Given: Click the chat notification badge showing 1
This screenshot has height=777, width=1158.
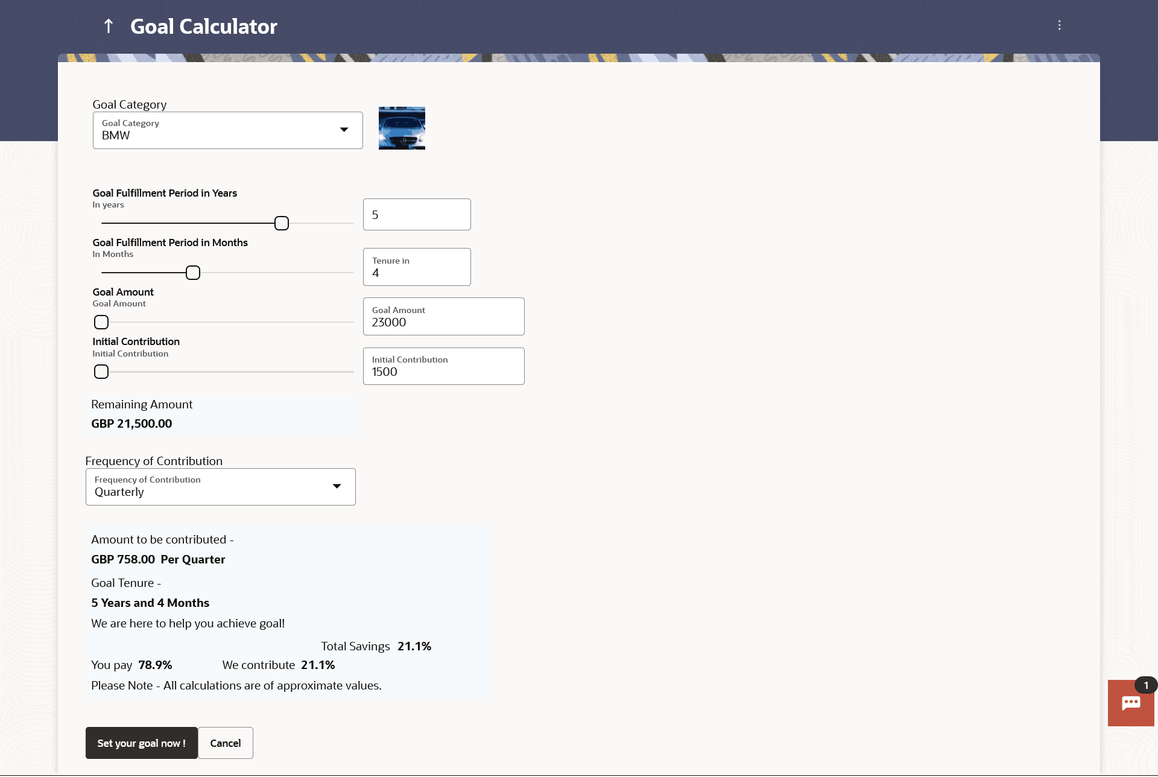Looking at the screenshot, I should [1146, 685].
